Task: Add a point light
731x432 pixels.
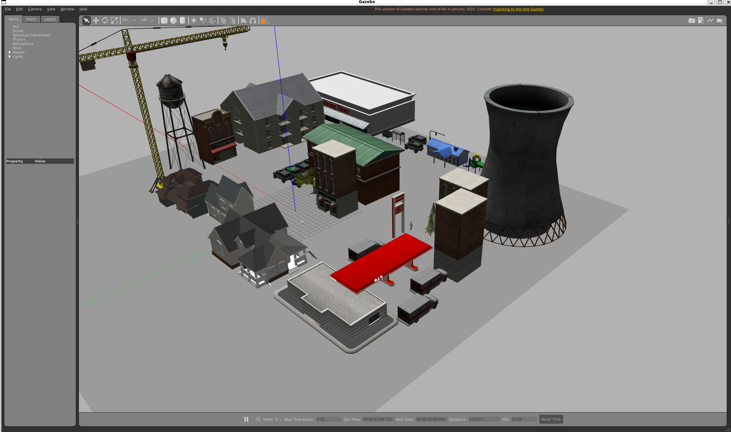Action: click(x=194, y=20)
